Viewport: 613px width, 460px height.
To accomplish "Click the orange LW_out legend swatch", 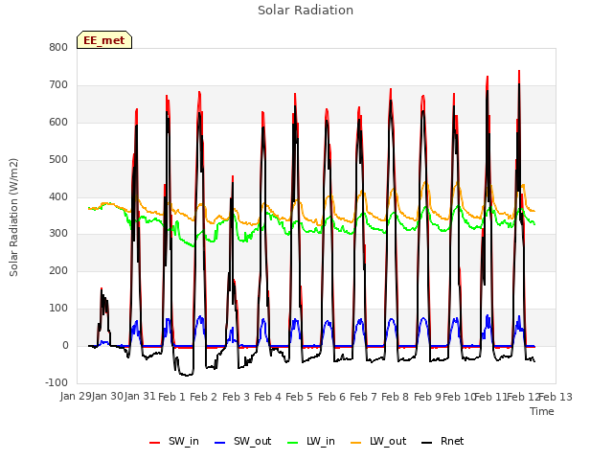I will click(356, 443).
